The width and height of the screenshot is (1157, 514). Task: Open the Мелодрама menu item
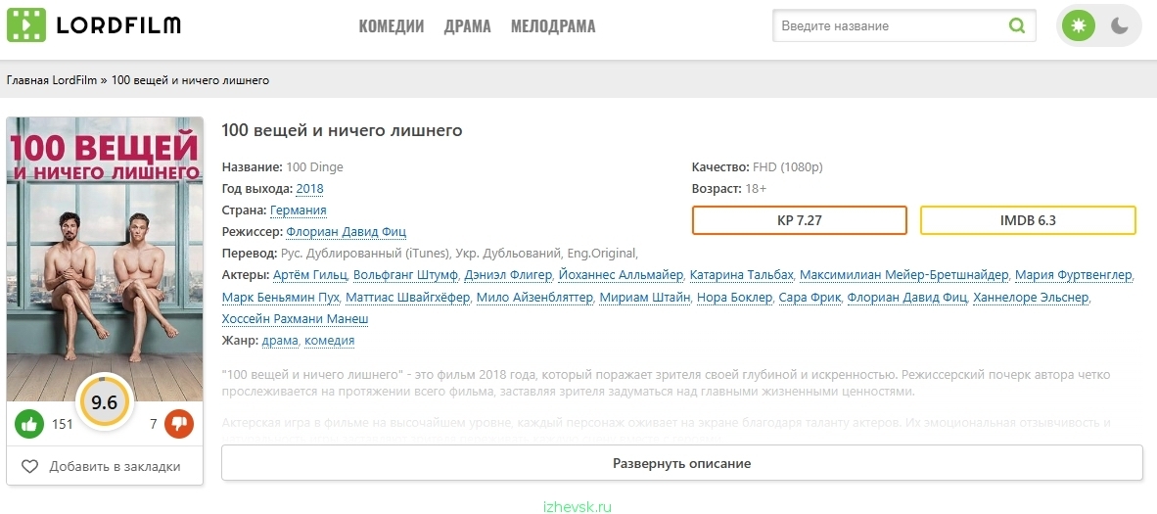coord(553,26)
